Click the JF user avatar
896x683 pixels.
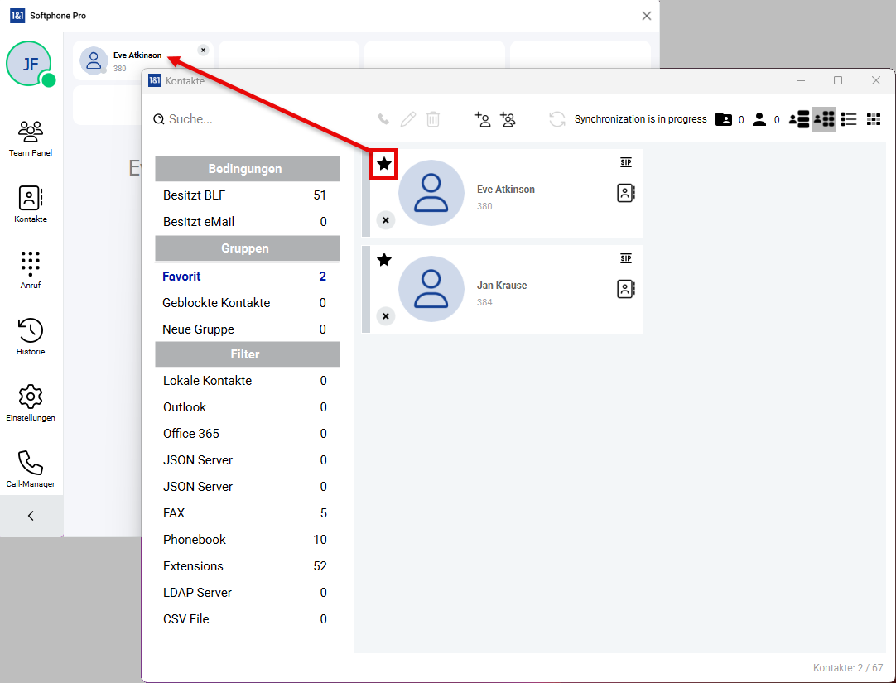(29, 64)
